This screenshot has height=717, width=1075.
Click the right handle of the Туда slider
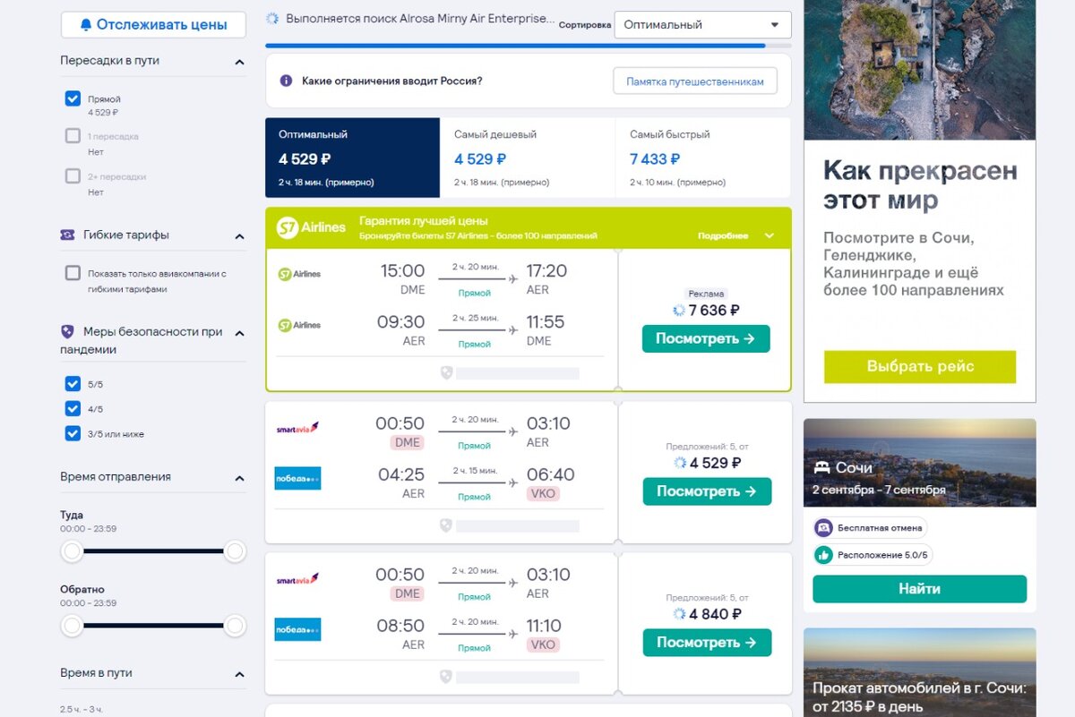pos(235,552)
